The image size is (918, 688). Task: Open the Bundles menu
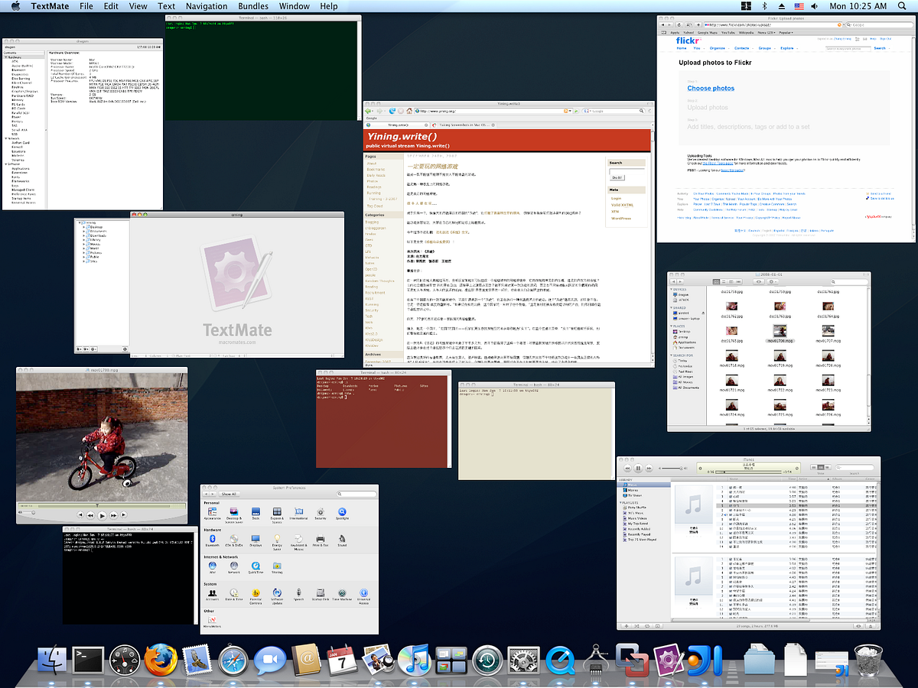[253, 6]
